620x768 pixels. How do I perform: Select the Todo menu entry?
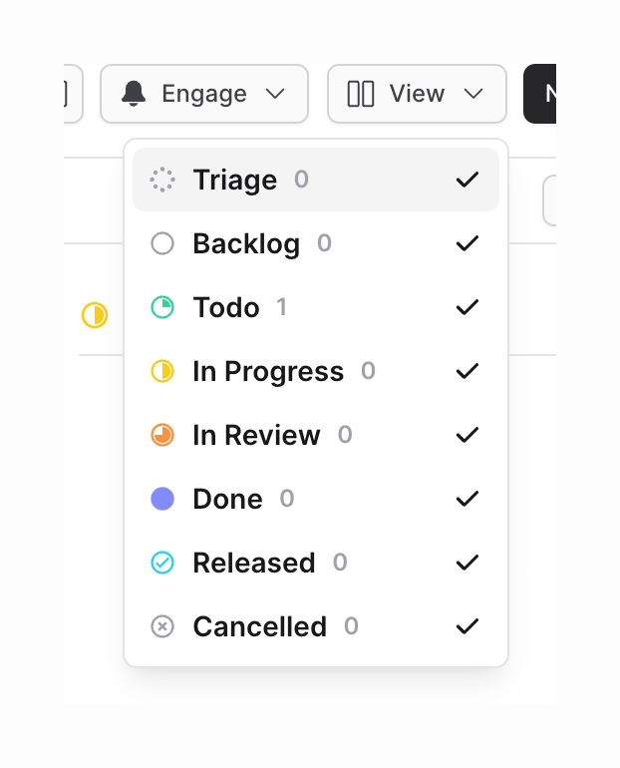tap(227, 307)
